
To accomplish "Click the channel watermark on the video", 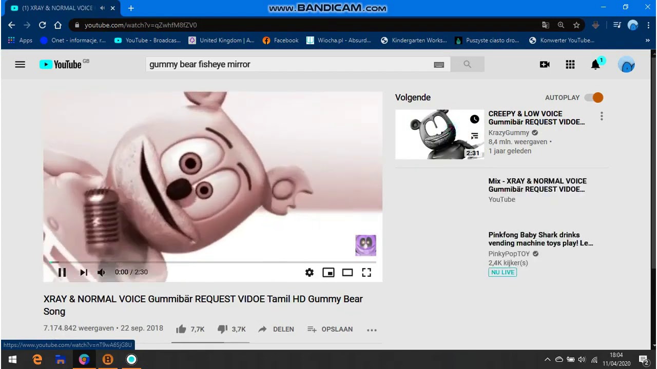I will point(365,245).
